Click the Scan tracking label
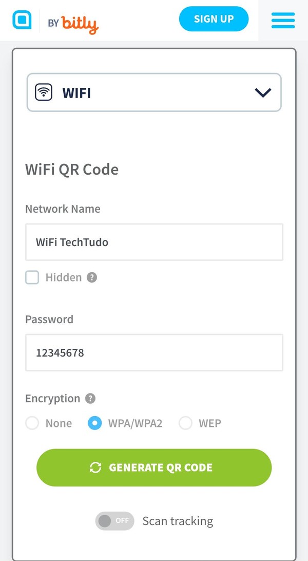Viewport: 308px width, 561px height. [177, 520]
